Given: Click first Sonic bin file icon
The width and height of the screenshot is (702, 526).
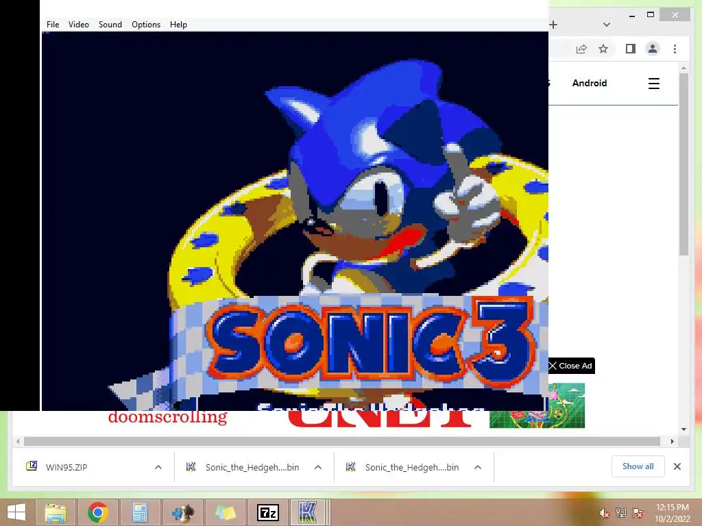Looking at the screenshot, I should coord(191,467).
